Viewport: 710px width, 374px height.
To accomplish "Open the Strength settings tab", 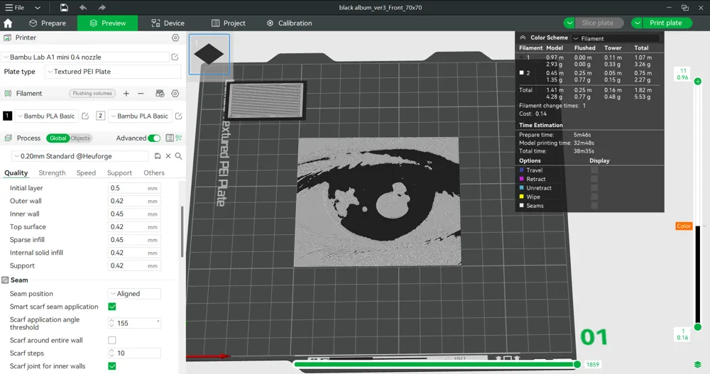I will (x=52, y=173).
